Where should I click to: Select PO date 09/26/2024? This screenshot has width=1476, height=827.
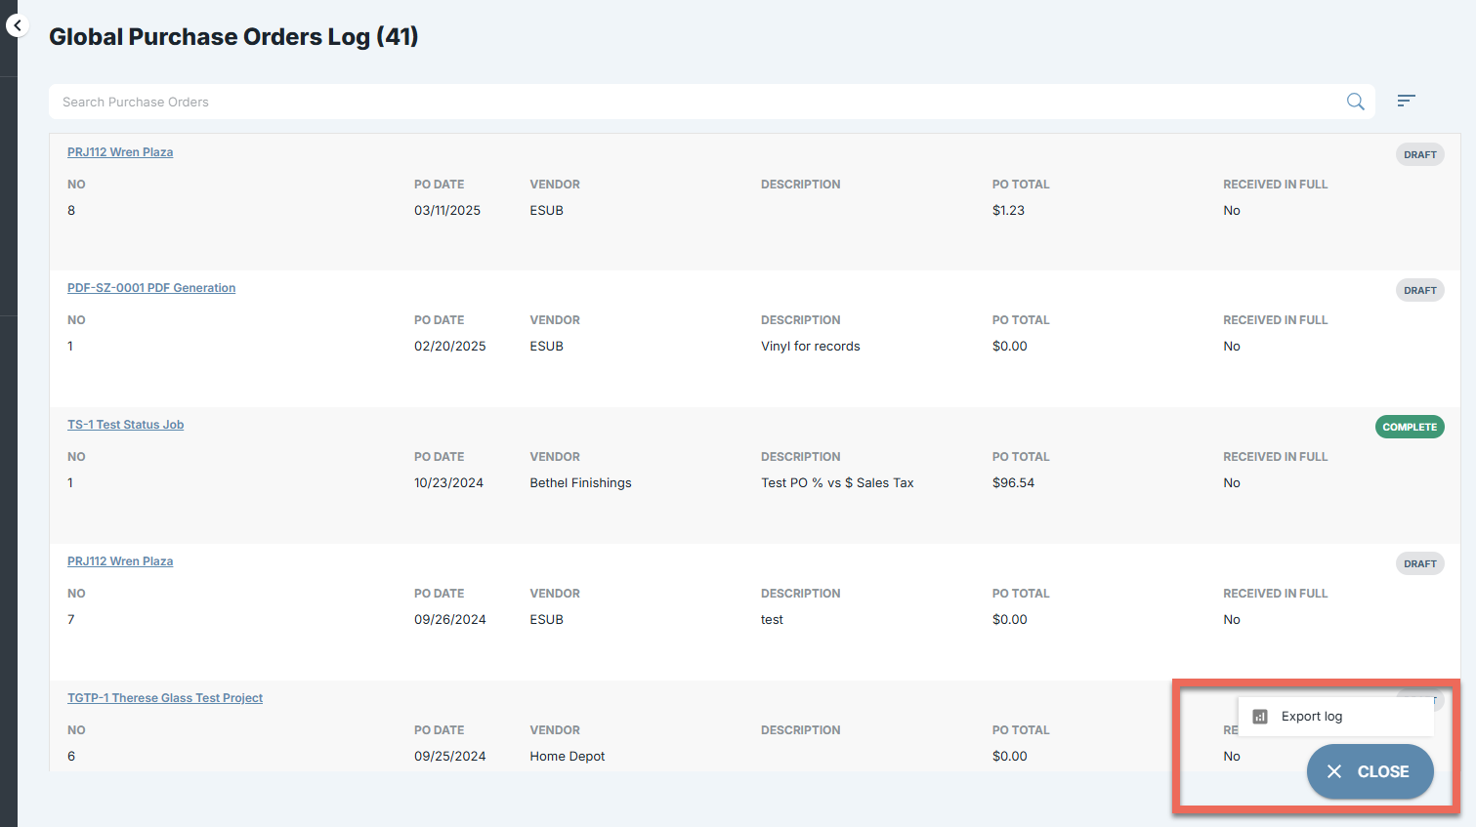point(450,619)
